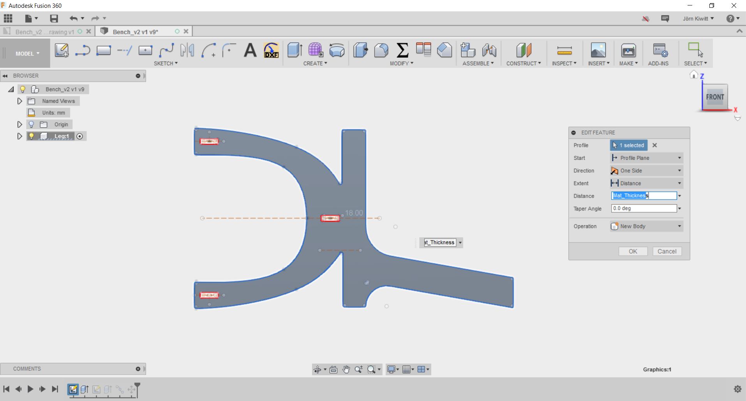Expand the Named Views folder
The width and height of the screenshot is (746, 401).
coord(19,101)
